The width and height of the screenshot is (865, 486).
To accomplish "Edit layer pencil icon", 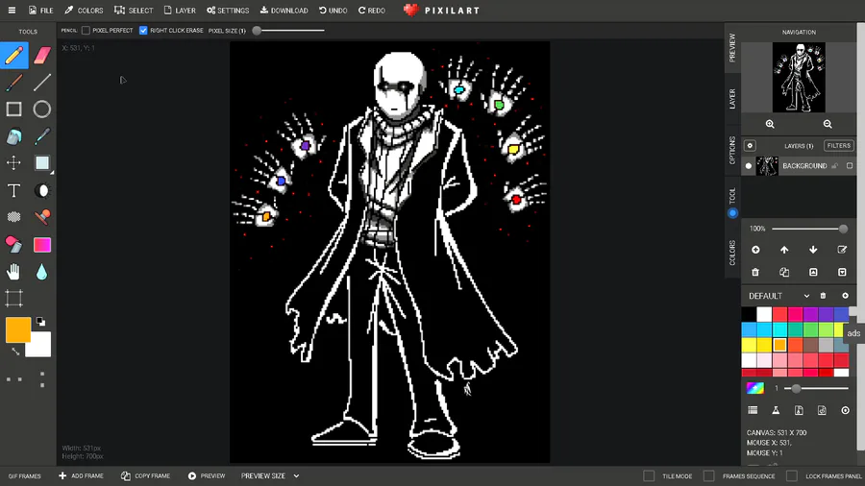I will tap(842, 250).
